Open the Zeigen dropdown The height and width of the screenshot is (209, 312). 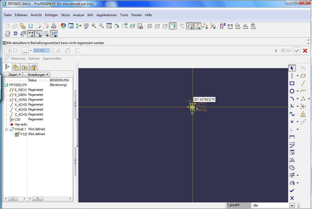(13, 75)
